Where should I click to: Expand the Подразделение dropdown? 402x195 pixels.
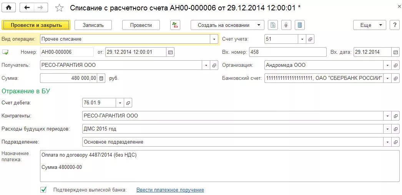[387, 142]
